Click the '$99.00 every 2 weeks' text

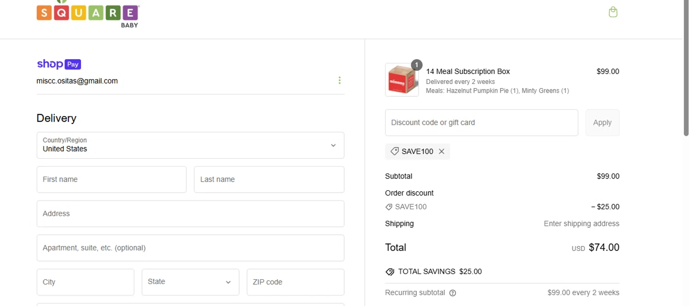click(x=583, y=293)
